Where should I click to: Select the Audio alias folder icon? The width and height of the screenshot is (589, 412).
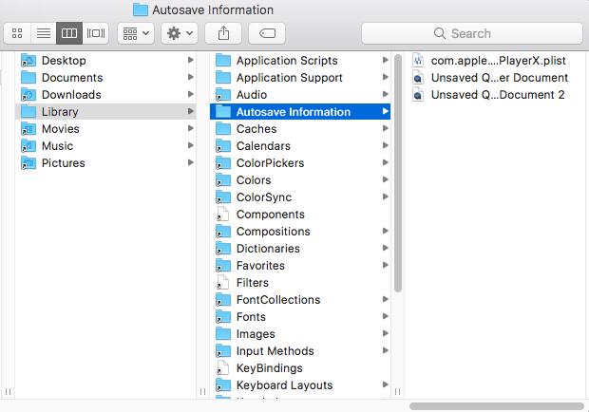coord(223,95)
